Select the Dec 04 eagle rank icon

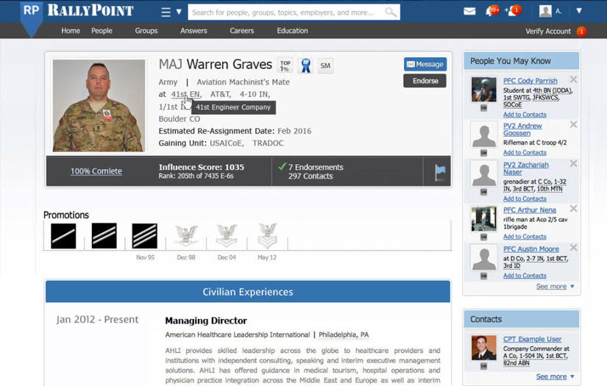tap(227, 235)
